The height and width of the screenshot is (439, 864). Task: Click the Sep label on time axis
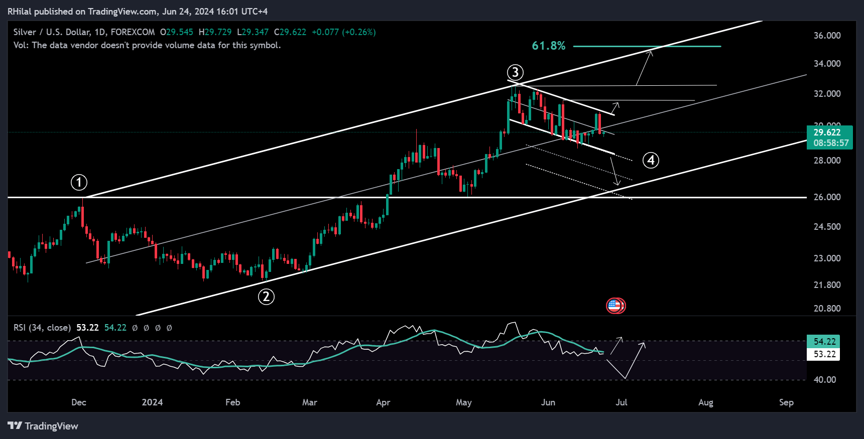[786, 402]
